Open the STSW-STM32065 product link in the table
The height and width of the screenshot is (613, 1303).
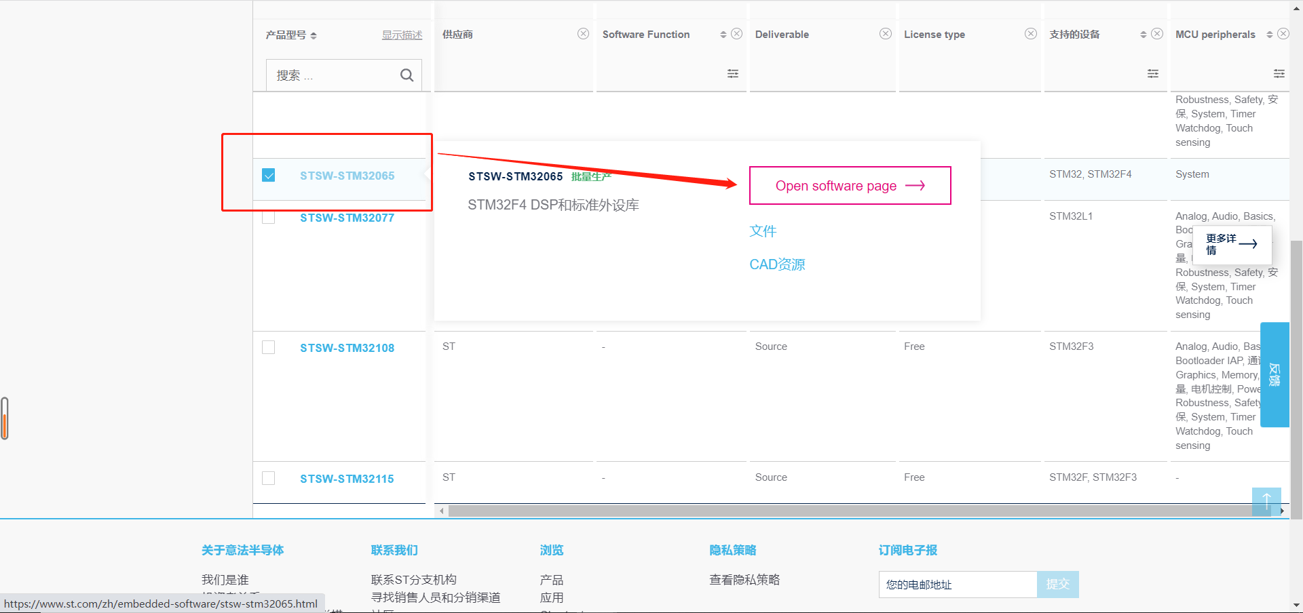click(347, 176)
